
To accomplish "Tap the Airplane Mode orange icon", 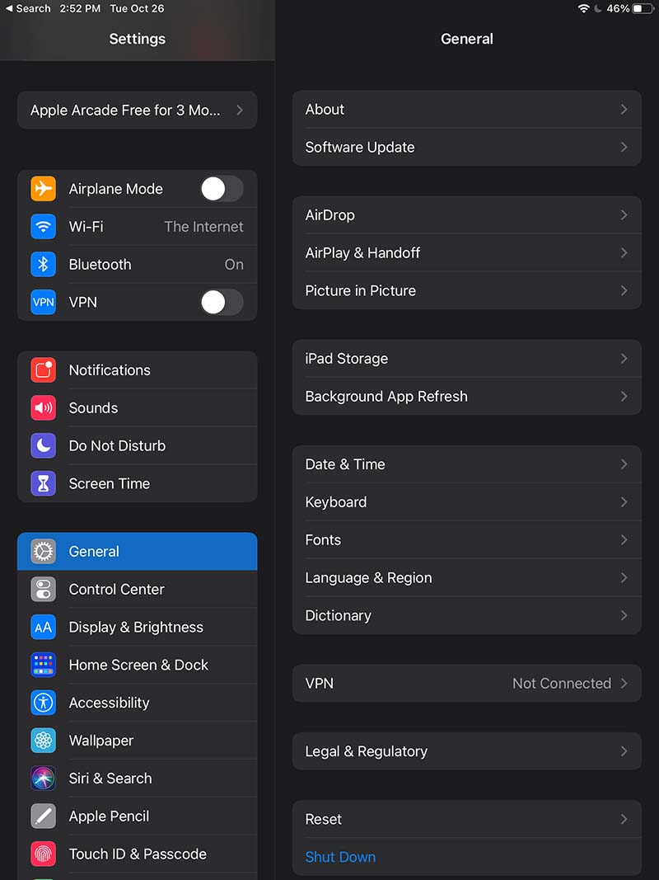I will [x=44, y=189].
